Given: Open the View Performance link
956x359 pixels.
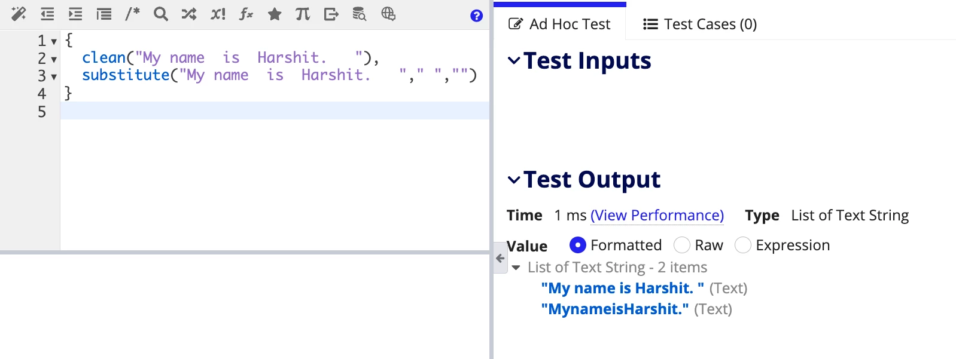Looking at the screenshot, I should tap(657, 215).
